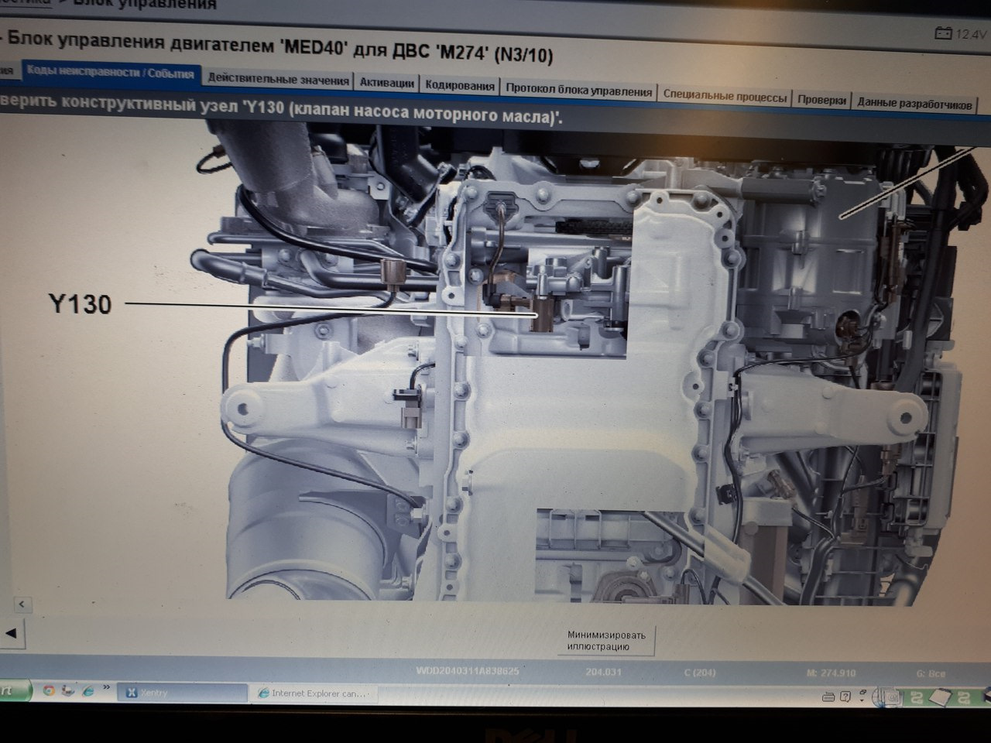Click the Windows Start button
Image resolution: width=991 pixels, height=743 pixels.
14,691
